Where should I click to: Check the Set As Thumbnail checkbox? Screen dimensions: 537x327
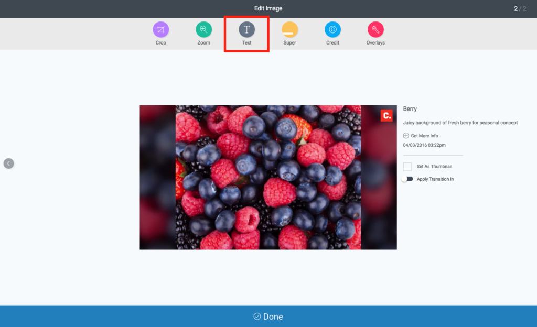point(407,167)
